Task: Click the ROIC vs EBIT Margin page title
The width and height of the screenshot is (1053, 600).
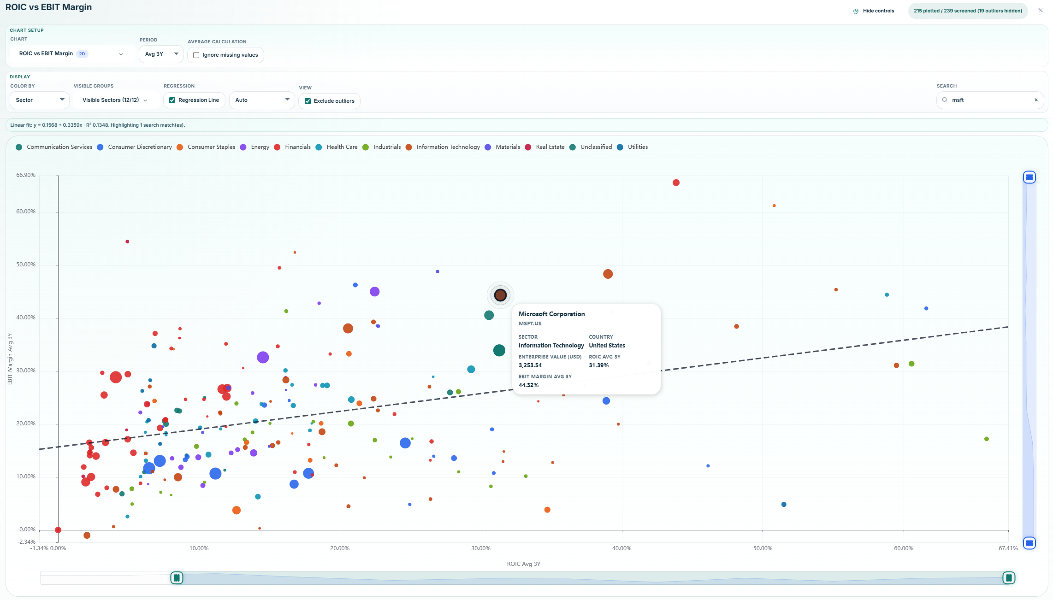Action: point(48,7)
